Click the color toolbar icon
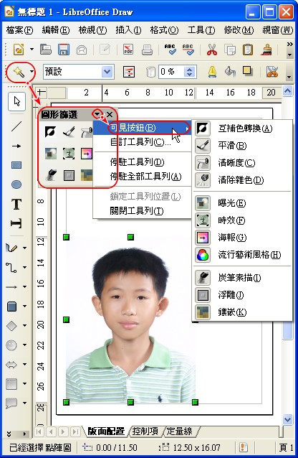Image resolution: width=298 pixels, height=458 pixels. point(129,72)
